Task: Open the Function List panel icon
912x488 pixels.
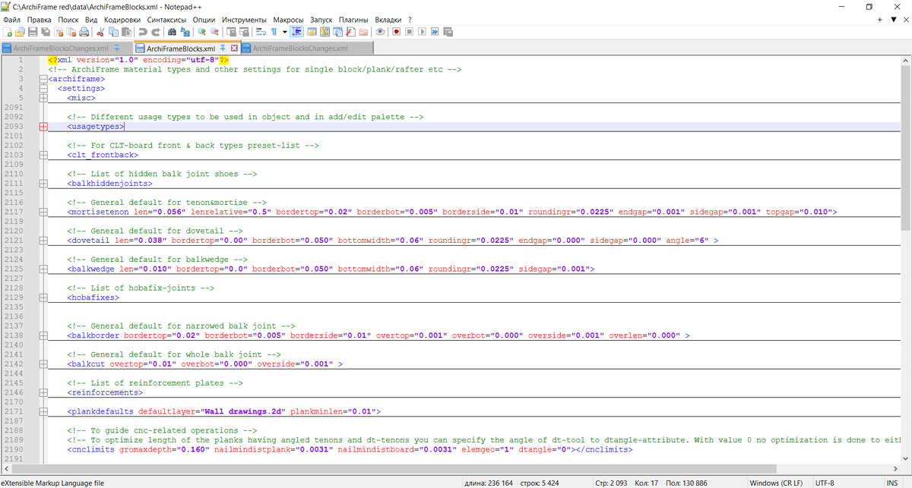Action: 350,32
